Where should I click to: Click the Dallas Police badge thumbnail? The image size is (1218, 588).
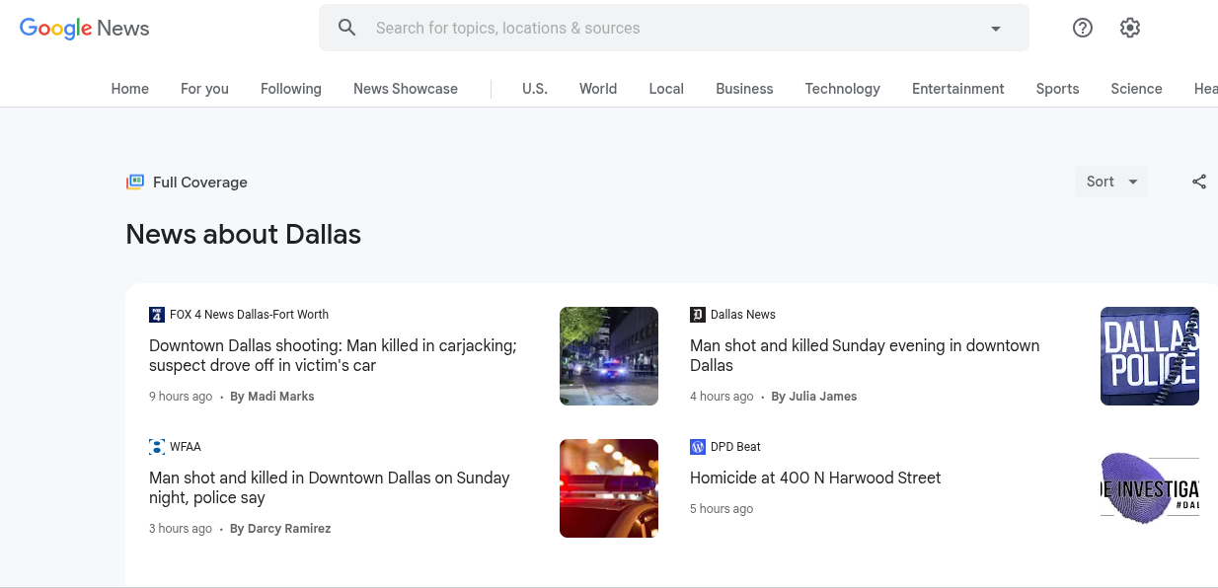point(1150,356)
